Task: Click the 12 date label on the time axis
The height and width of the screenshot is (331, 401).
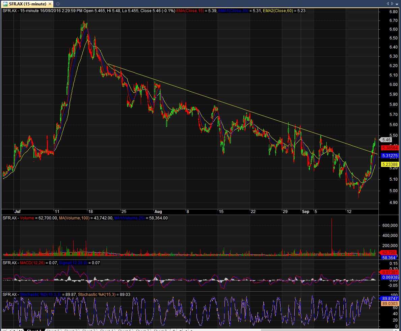Action: (x=349, y=211)
